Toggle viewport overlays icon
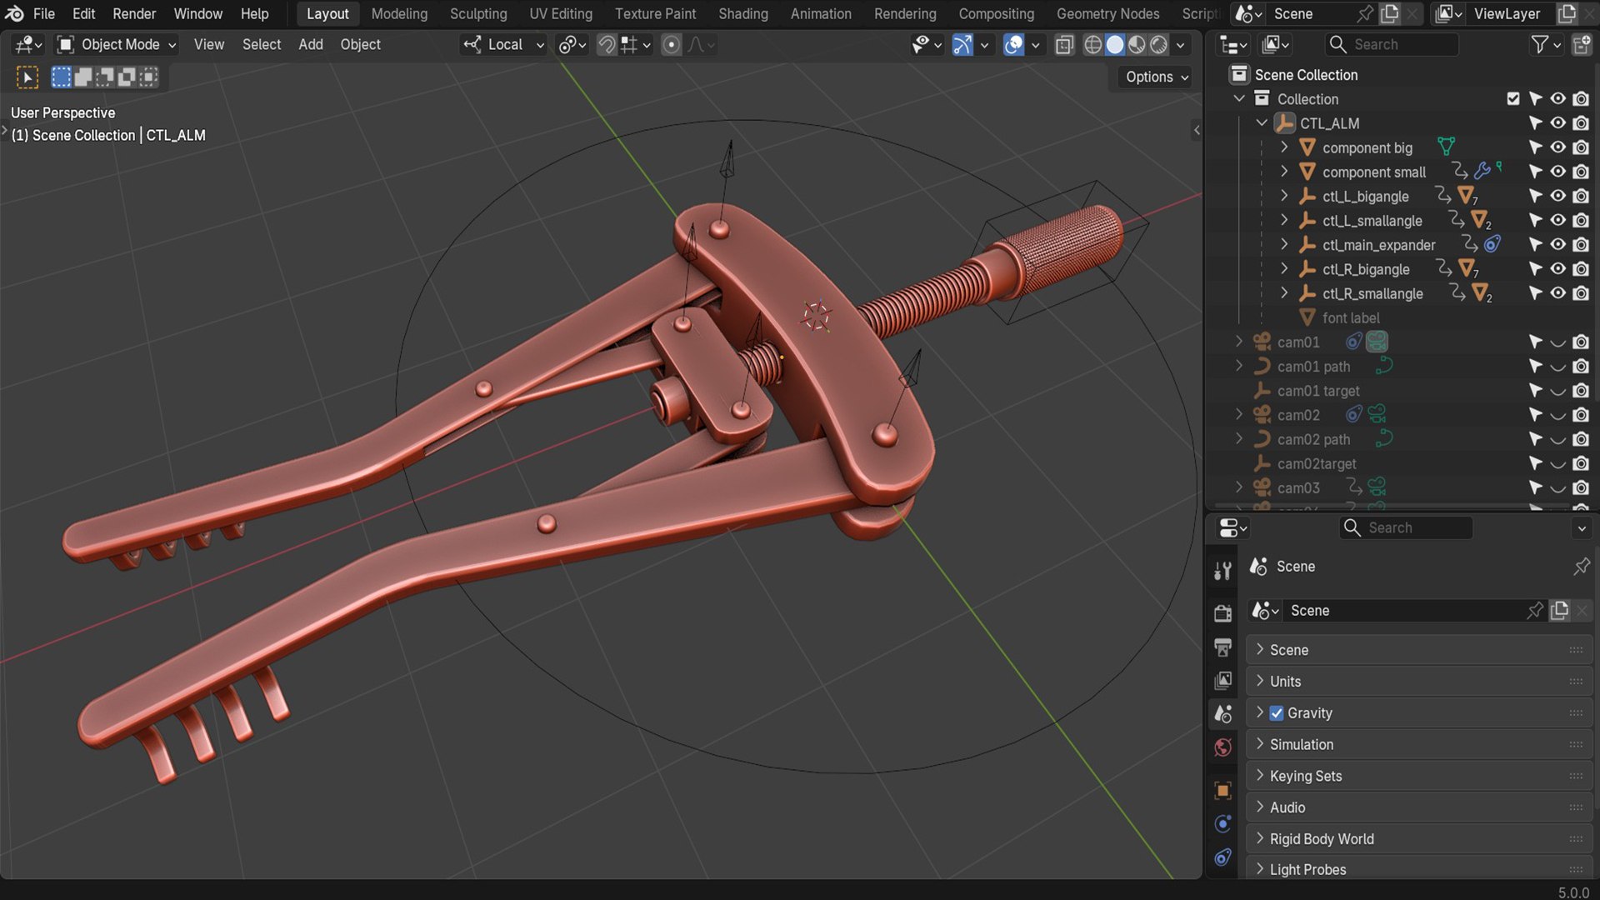The width and height of the screenshot is (1600, 900). pos(1013,45)
